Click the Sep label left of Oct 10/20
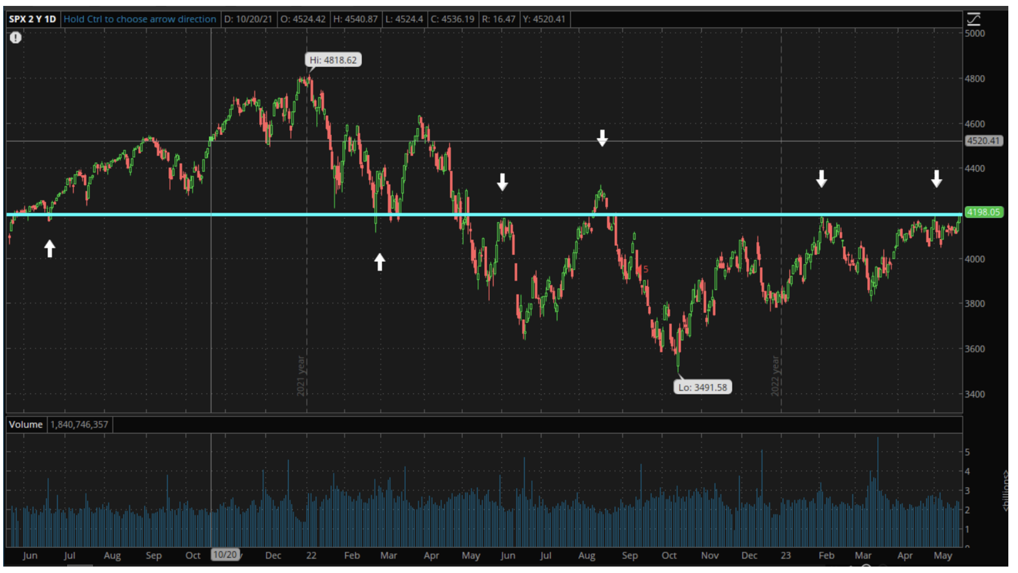The width and height of the screenshot is (1018, 573). click(x=154, y=555)
